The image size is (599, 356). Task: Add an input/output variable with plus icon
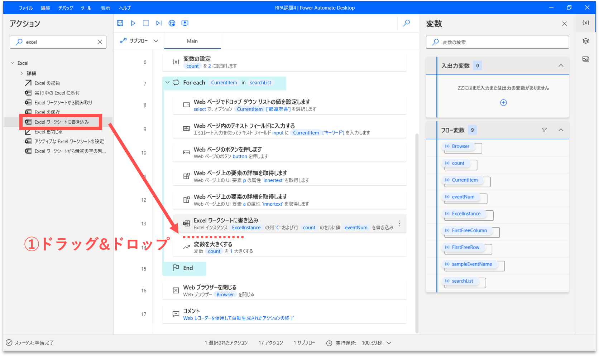(503, 103)
